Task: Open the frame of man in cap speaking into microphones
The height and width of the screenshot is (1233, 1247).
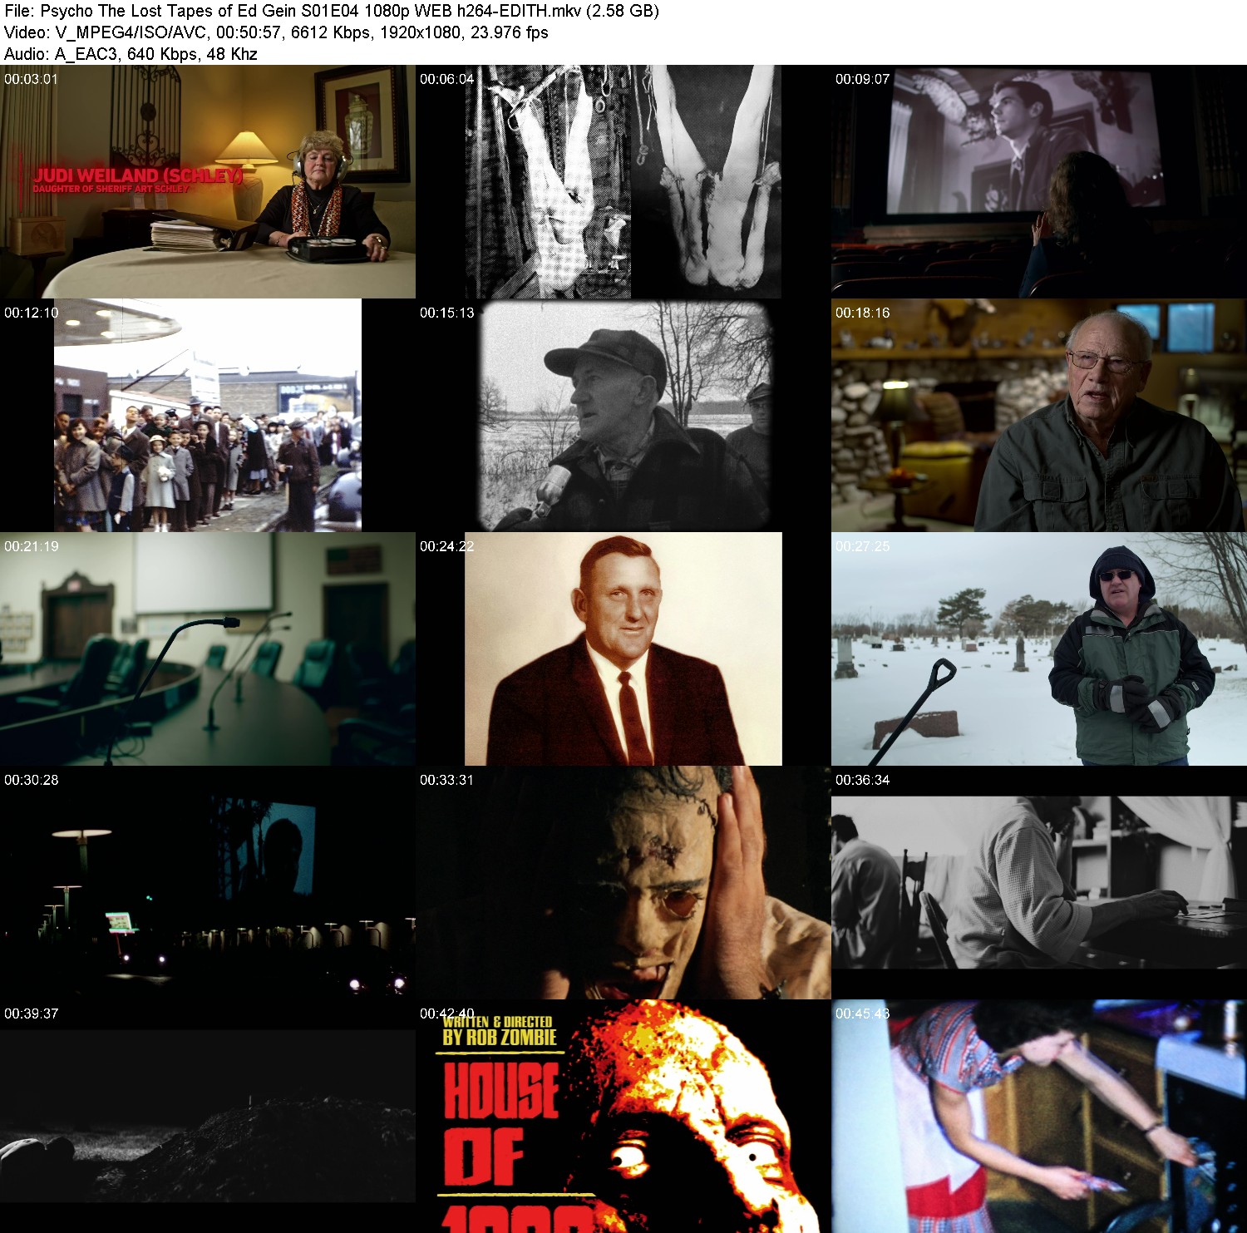Action: tap(623, 416)
